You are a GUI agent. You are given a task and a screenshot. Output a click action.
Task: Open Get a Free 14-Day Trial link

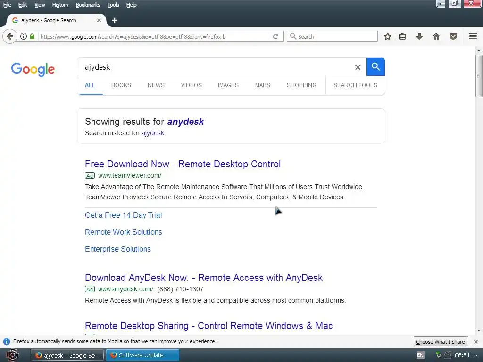tap(123, 215)
